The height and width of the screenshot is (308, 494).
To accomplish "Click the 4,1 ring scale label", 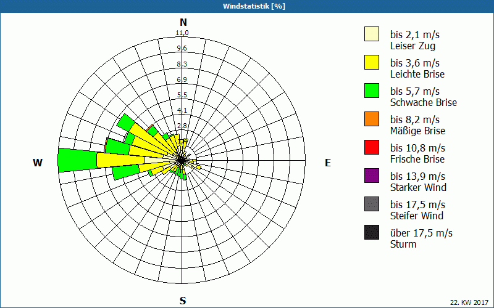I will tap(182, 110).
